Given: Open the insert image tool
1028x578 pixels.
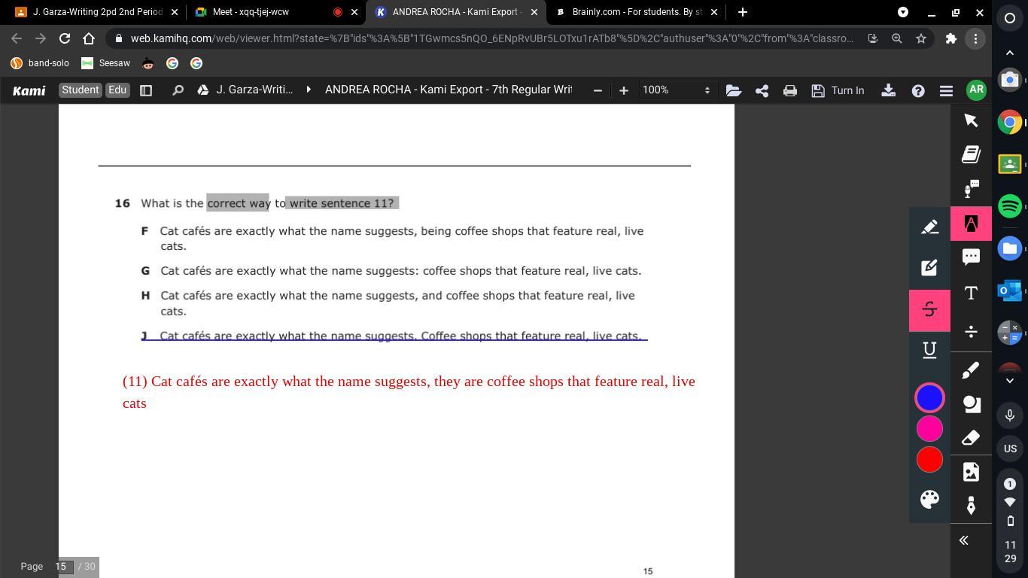Looking at the screenshot, I should click(971, 472).
